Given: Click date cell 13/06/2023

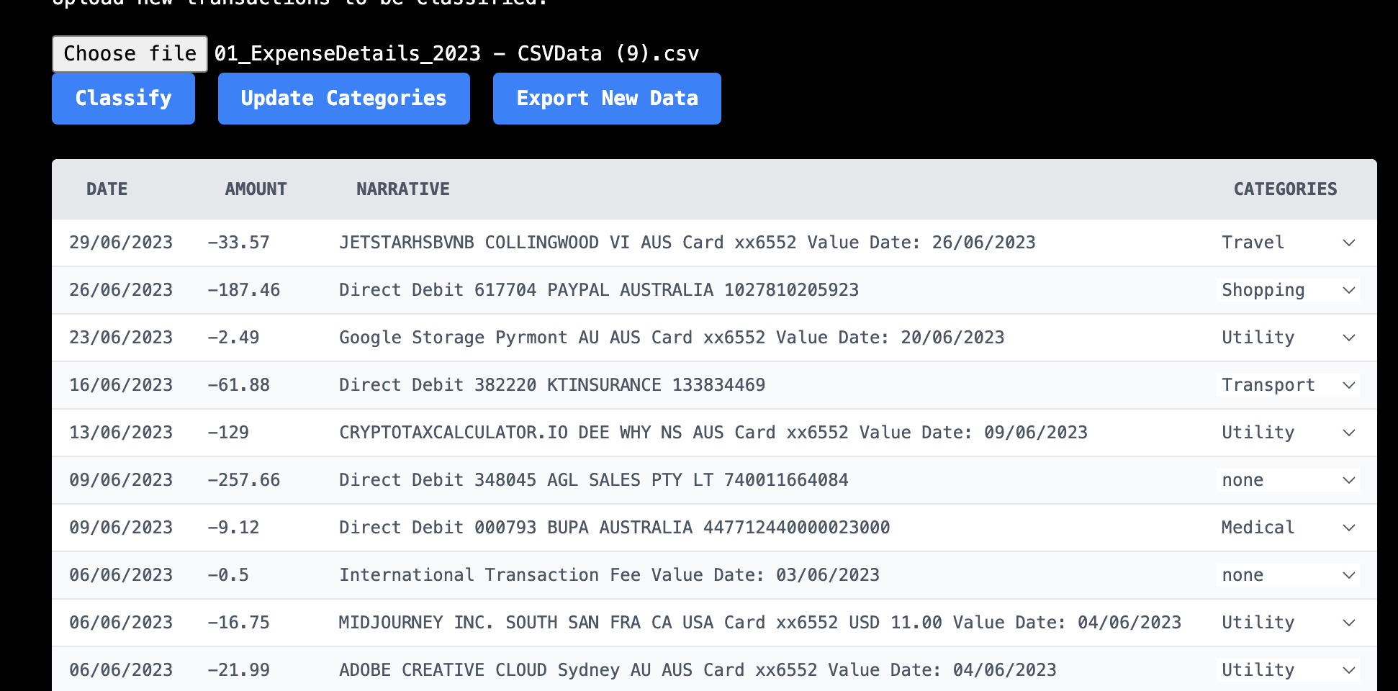Looking at the screenshot, I should click(x=121, y=433).
